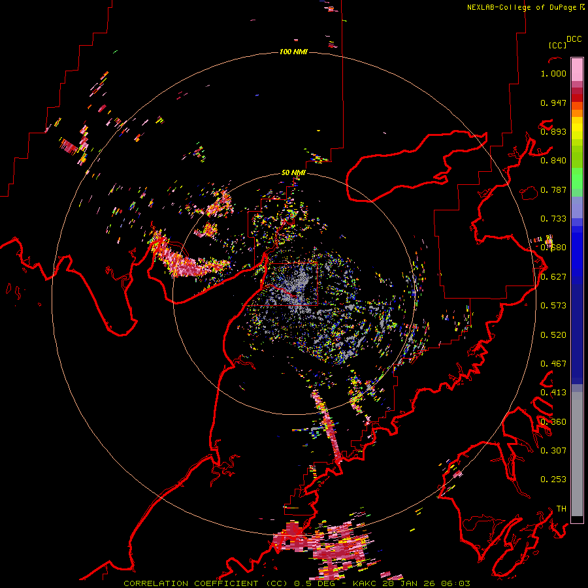Click the KAKC station identifier
The width and height of the screenshot is (588, 588).
[x=364, y=583]
